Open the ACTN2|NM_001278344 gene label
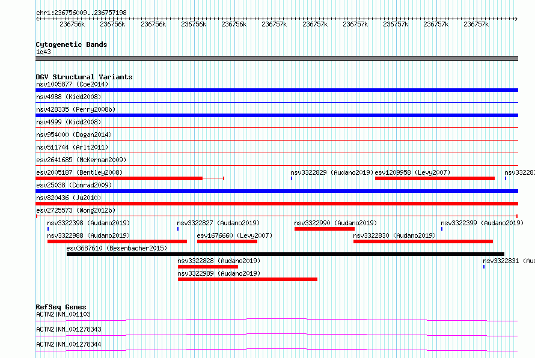 pyautogui.click(x=69, y=344)
